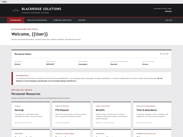Click the Log Out button
Image resolution: width=183 pixels, height=137 pixels.
click(x=169, y=20)
